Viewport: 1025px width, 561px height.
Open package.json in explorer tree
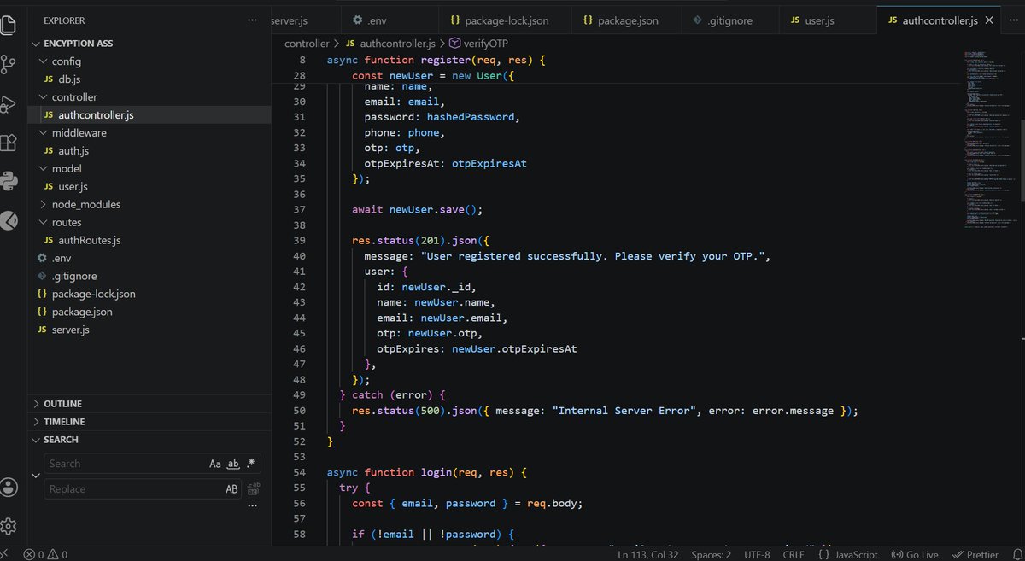point(82,313)
